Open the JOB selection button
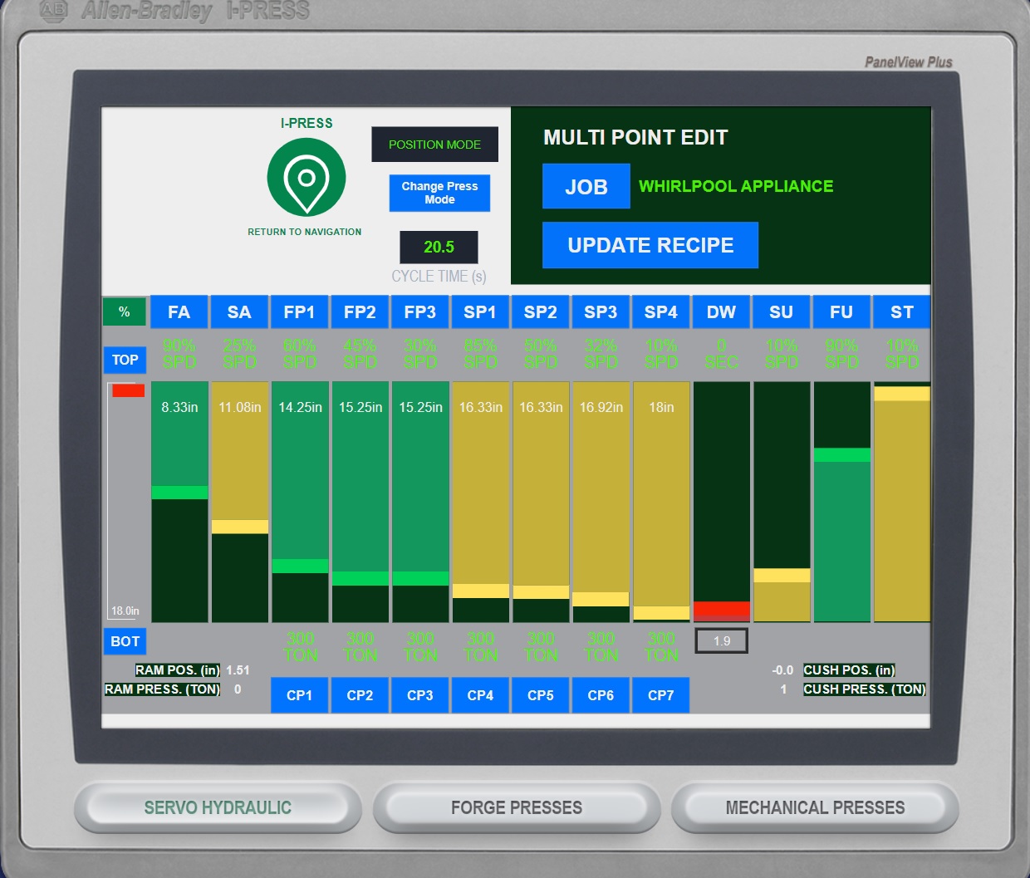 coord(586,186)
